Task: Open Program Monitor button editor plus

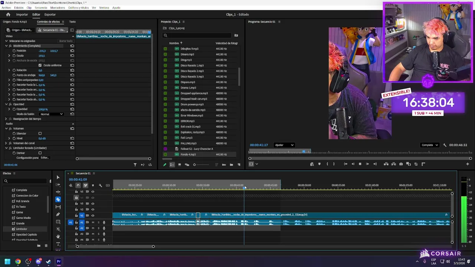Action: point(467,164)
